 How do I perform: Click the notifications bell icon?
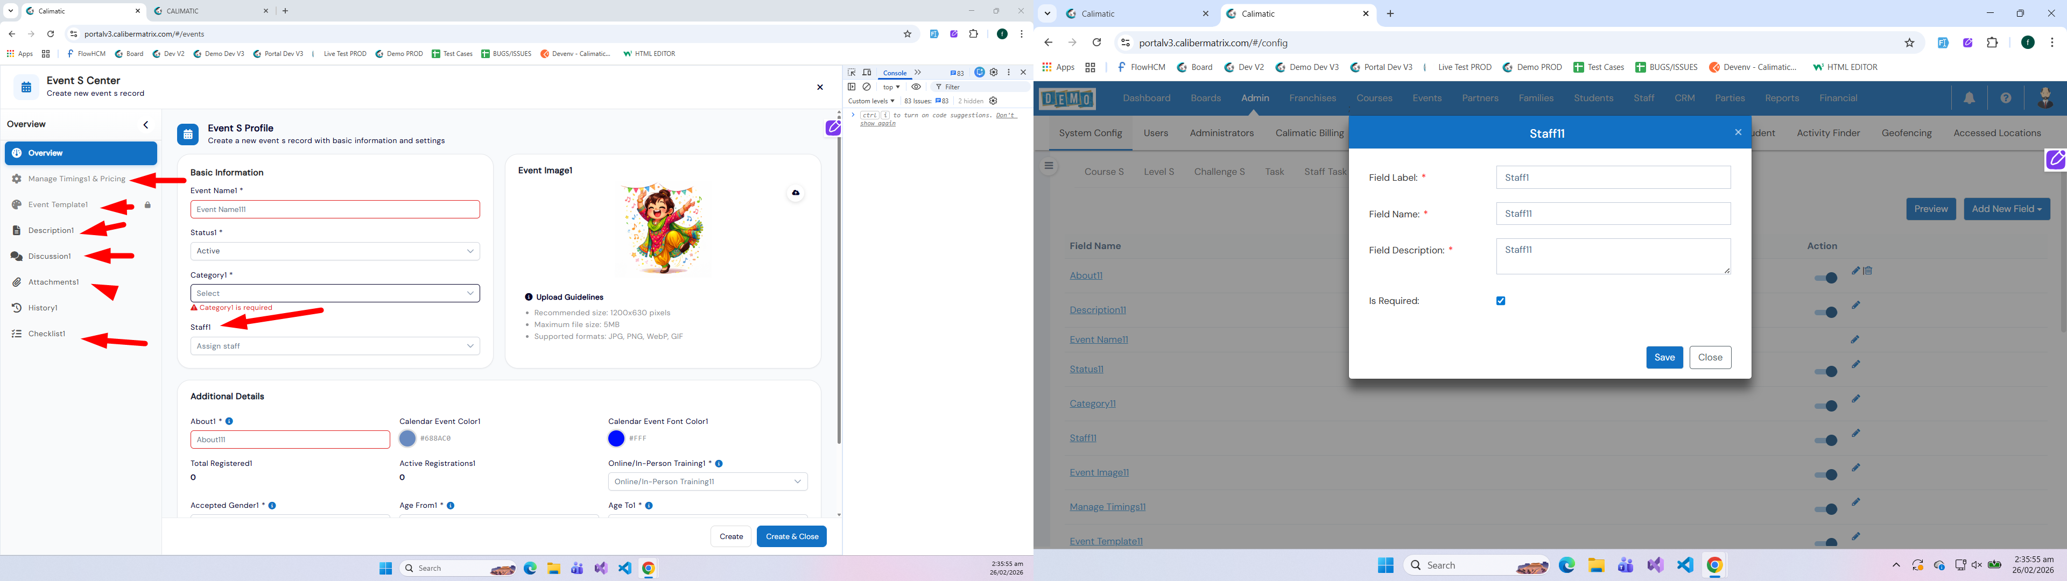[1969, 98]
